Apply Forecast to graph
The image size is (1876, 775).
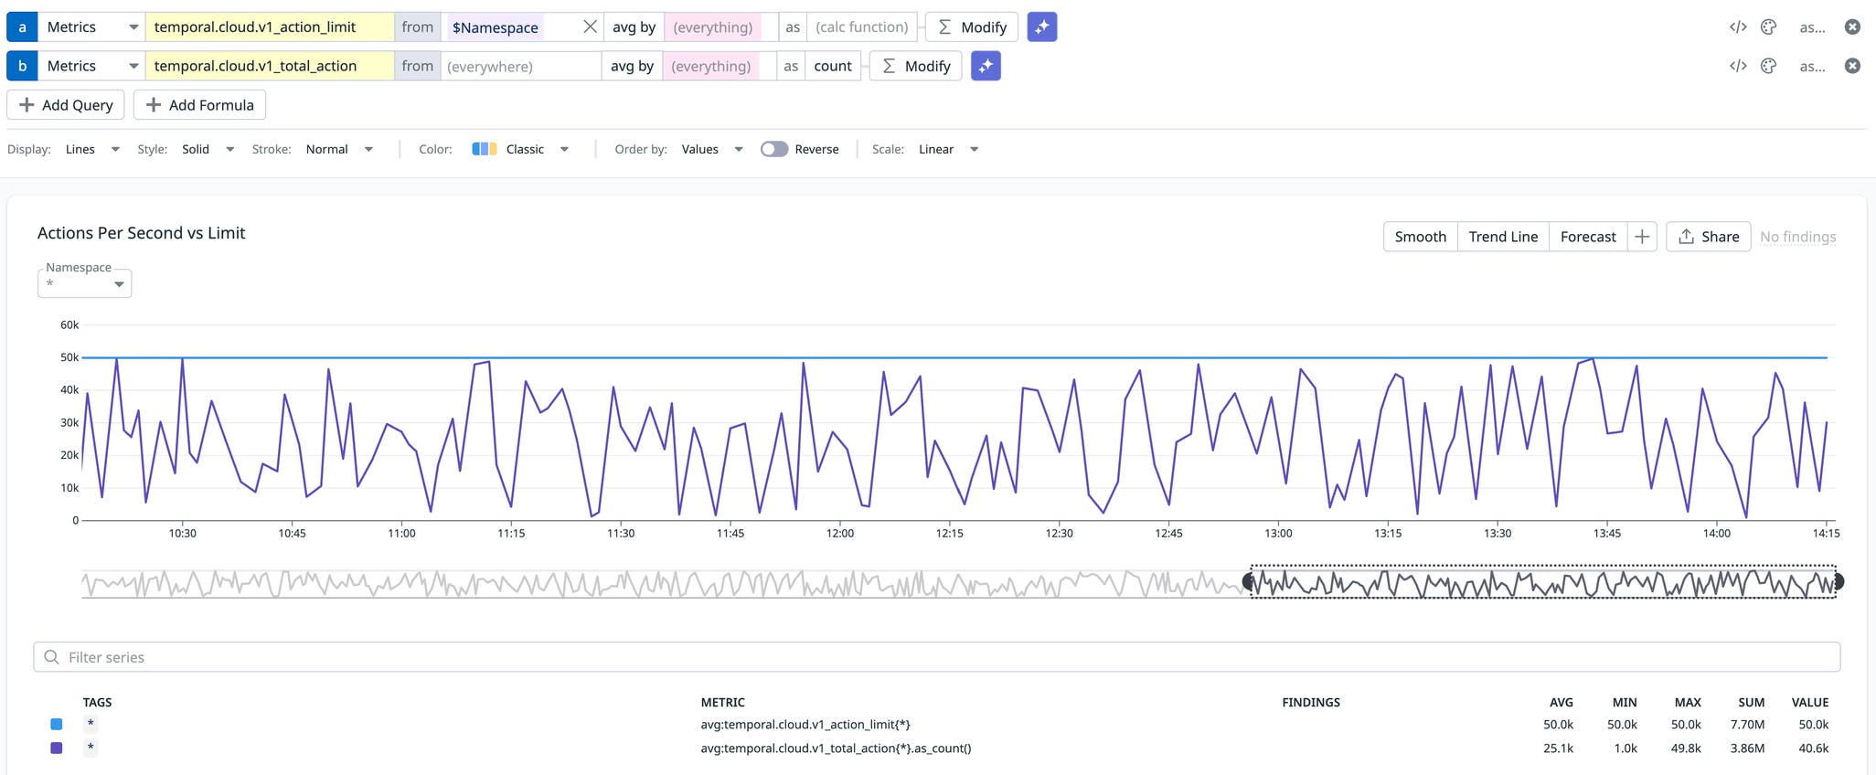click(x=1588, y=237)
